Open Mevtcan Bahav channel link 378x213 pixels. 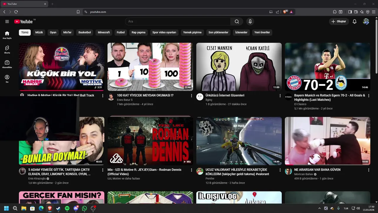pyautogui.click(x=304, y=174)
